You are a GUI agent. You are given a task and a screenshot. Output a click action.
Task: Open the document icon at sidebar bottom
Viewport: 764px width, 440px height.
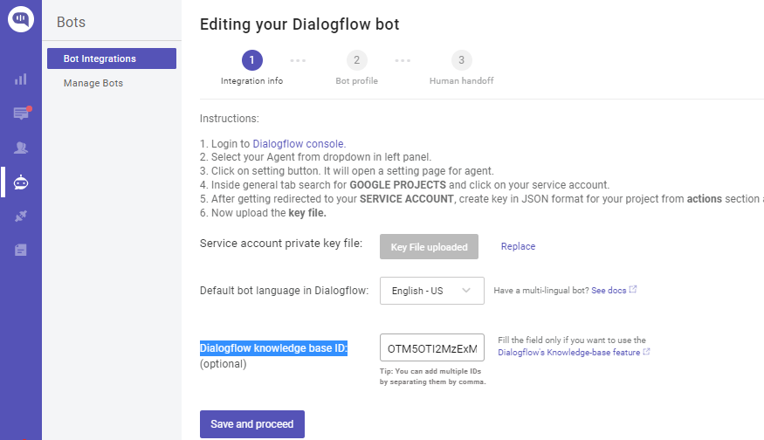[x=21, y=250]
